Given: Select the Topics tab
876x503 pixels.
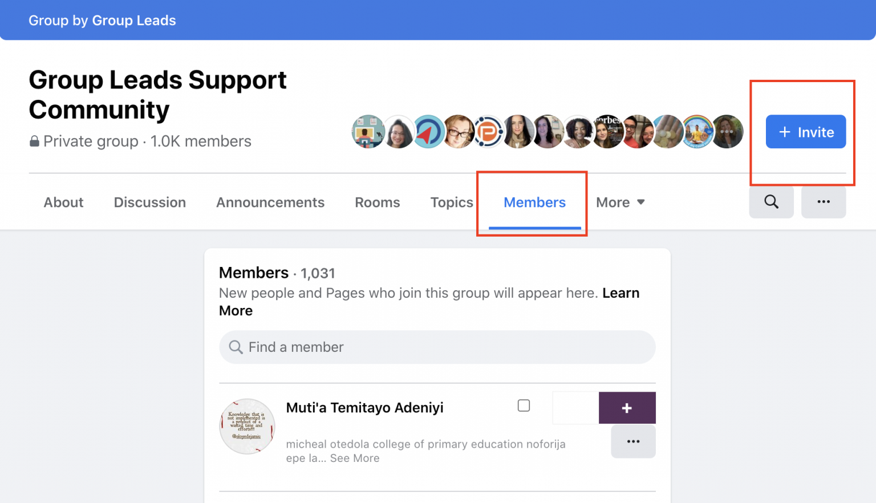Looking at the screenshot, I should (x=451, y=202).
